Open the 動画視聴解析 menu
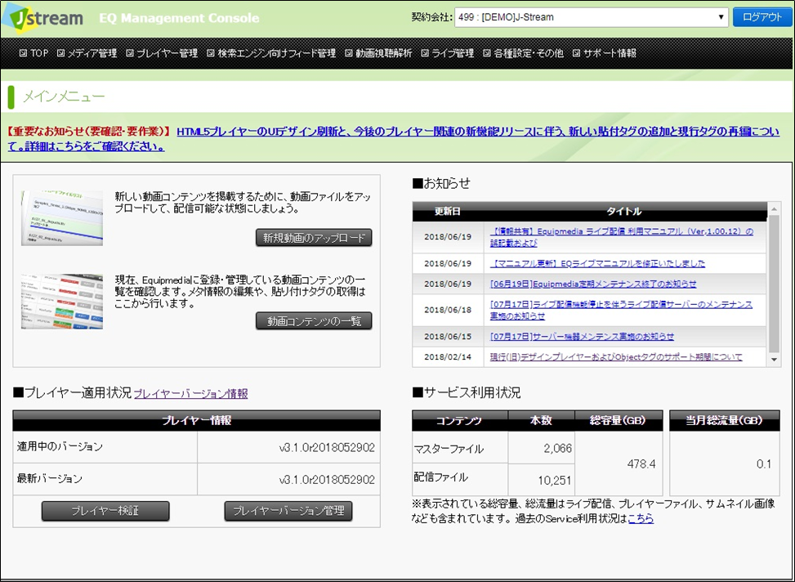The image size is (795, 582). click(378, 53)
